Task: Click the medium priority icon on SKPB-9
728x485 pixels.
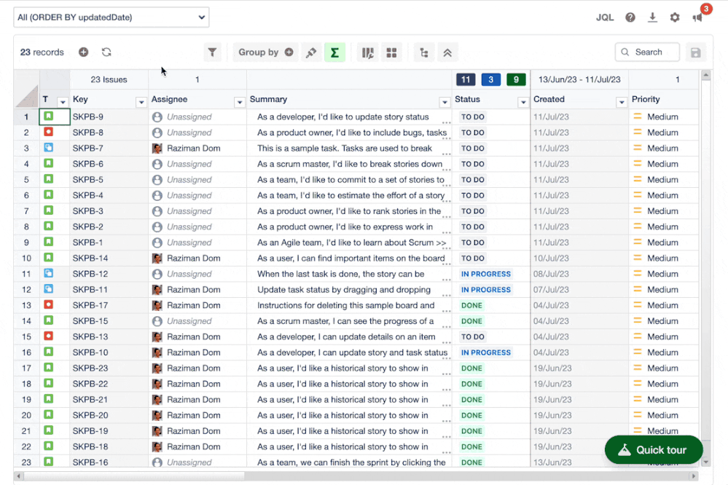Action: [x=638, y=117]
